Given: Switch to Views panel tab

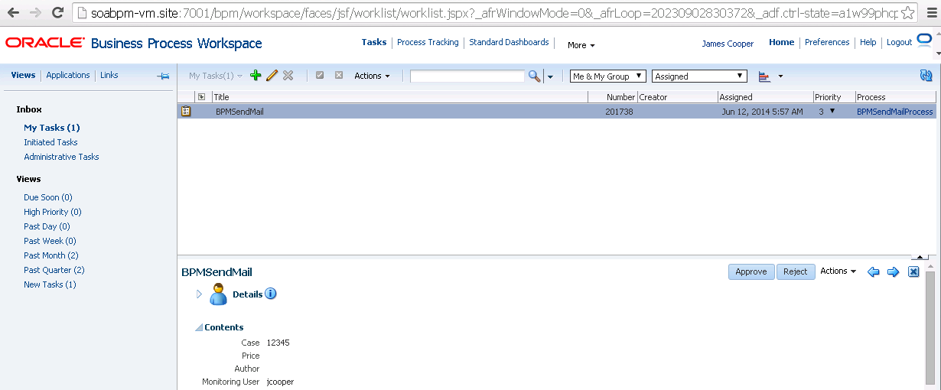Looking at the screenshot, I should click(x=23, y=75).
